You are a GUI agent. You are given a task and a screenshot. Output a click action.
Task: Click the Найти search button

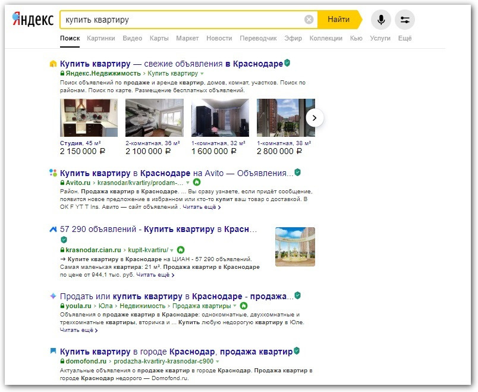(x=339, y=20)
